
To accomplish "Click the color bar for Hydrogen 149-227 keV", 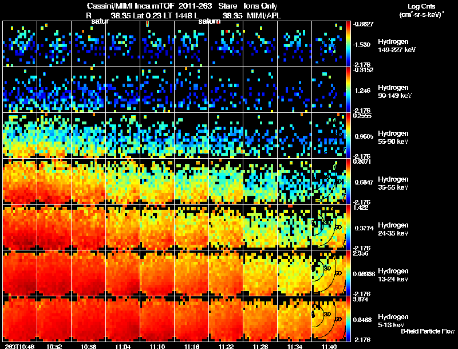I will [349, 44].
